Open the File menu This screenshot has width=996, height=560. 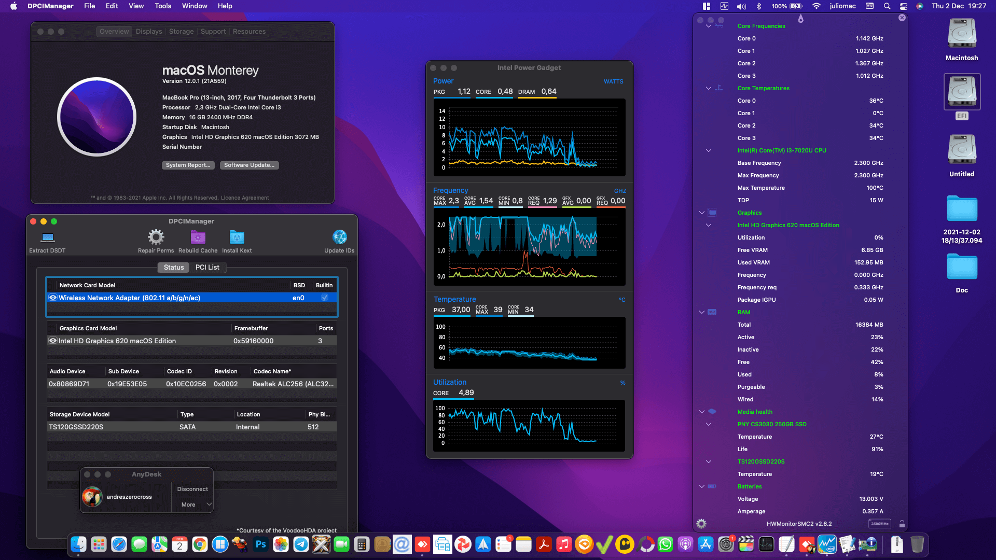[x=90, y=6]
